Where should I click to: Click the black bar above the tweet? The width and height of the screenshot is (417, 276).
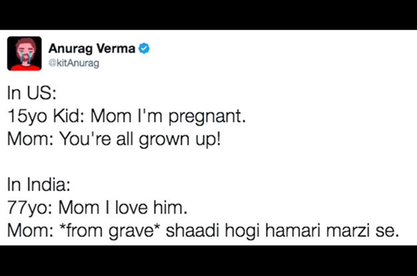208,15
